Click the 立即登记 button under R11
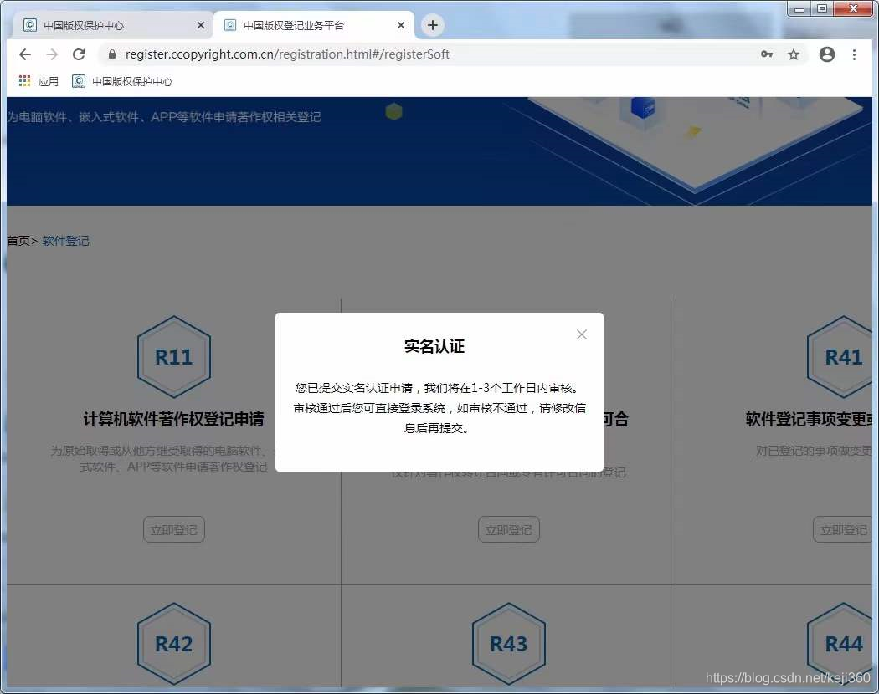The image size is (879, 694). [173, 528]
